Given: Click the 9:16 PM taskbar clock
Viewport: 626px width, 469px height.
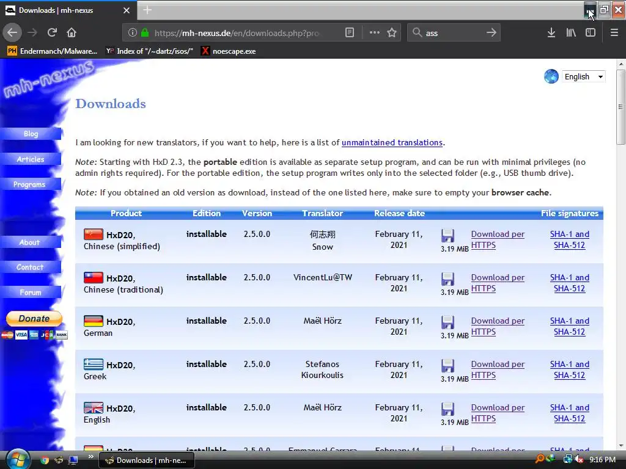Looking at the screenshot, I should coord(602,460).
